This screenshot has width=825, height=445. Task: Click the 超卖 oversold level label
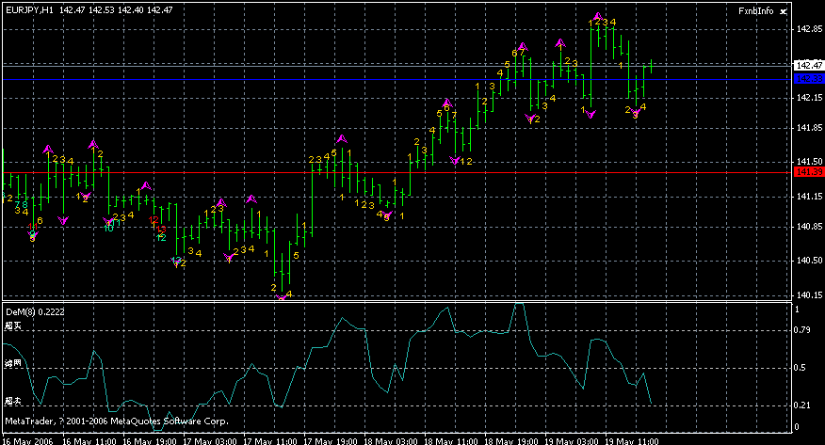pyautogui.click(x=14, y=401)
